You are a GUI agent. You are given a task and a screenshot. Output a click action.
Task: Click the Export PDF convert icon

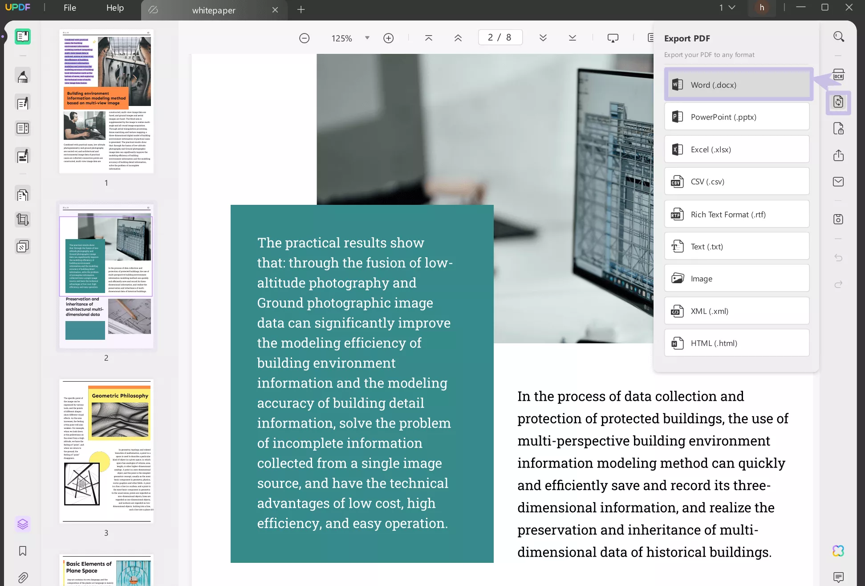click(x=839, y=102)
